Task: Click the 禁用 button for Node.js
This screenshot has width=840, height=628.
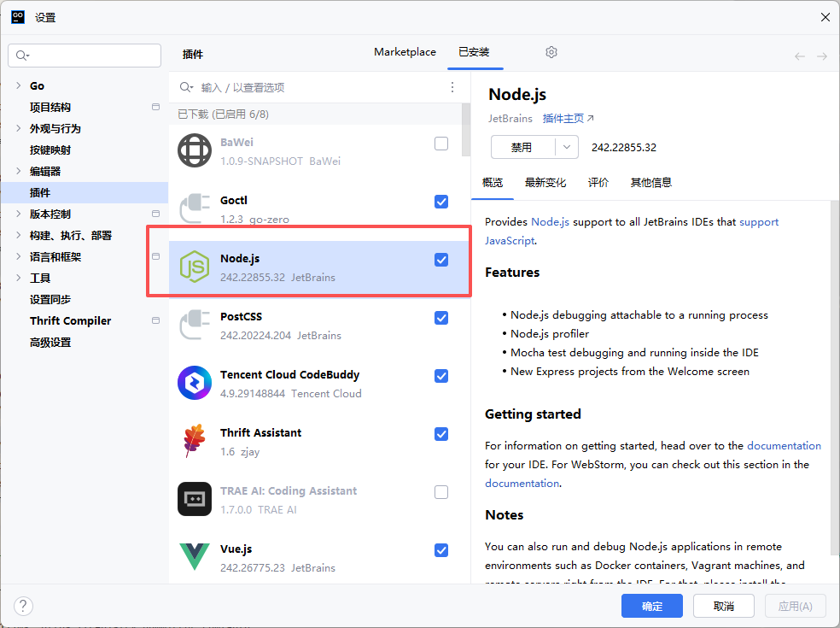Action: [522, 147]
